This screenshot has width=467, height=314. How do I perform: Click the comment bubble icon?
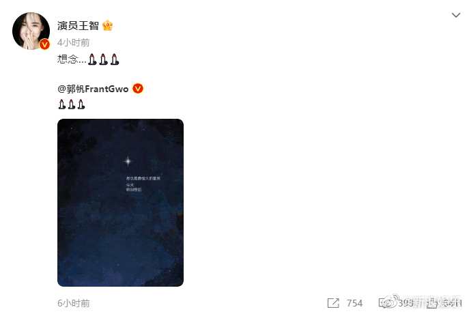pyautogui.click(x=386, y=303)
